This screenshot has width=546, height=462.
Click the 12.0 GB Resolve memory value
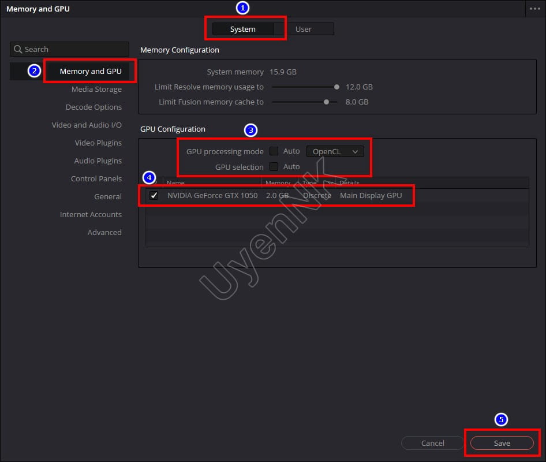(359, 87)
